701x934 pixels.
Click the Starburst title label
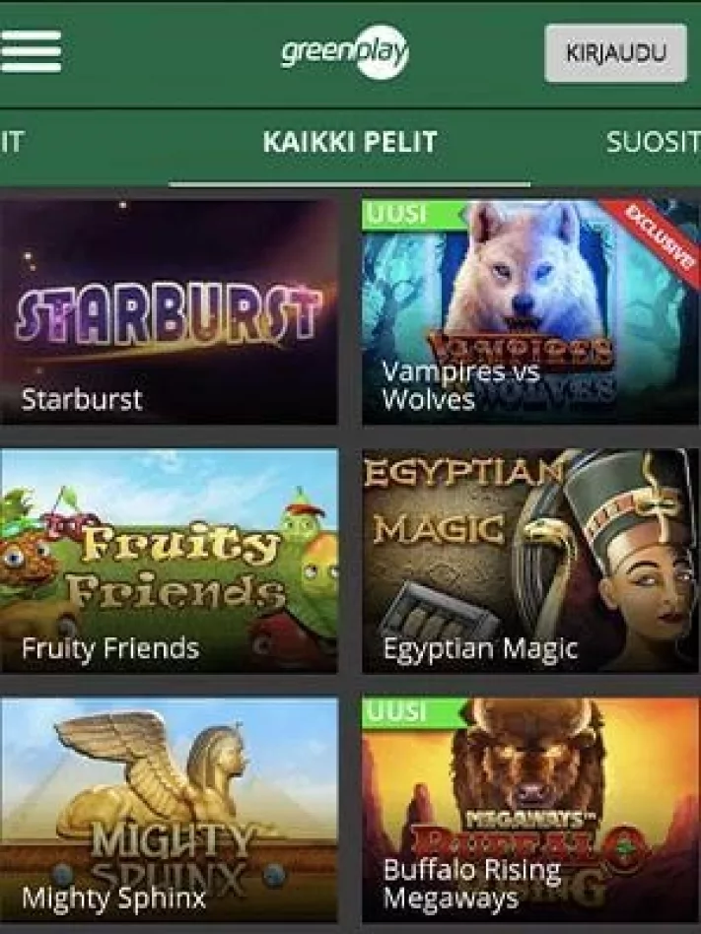click(x=82, y=399)
